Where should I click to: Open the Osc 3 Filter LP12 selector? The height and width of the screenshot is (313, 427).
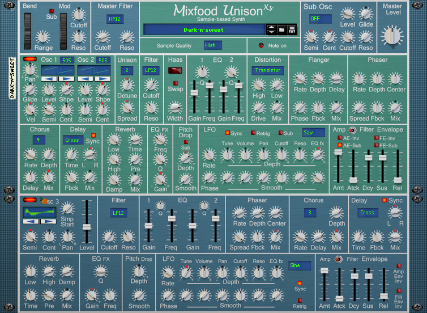pyautogui.click(x=118, y=213)
